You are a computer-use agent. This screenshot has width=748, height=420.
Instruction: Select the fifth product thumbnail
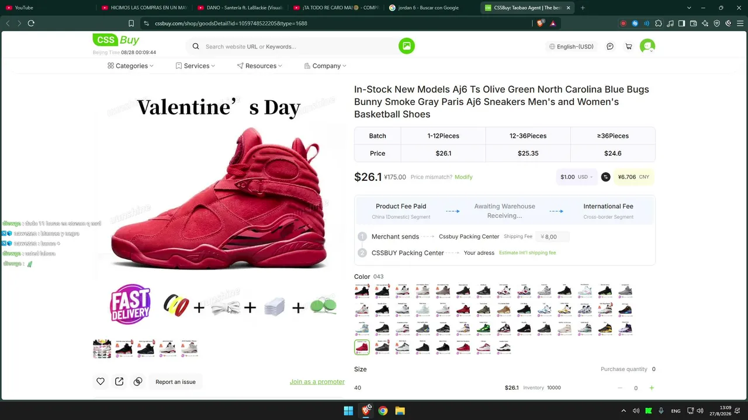click(189, 348)
